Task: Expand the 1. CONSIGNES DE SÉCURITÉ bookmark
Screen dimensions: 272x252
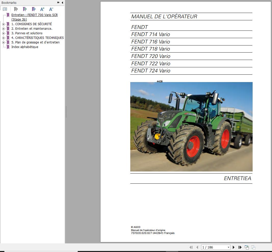Action: point(3,24)
